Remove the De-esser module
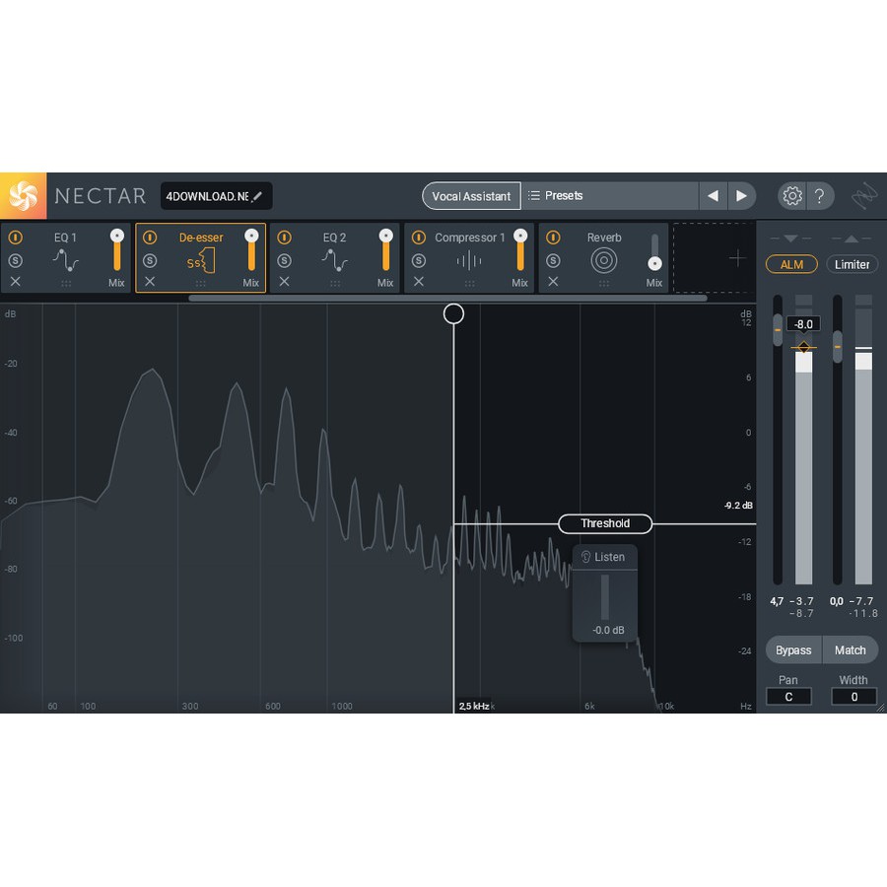 pyautogui.click(x=150, y=282)
